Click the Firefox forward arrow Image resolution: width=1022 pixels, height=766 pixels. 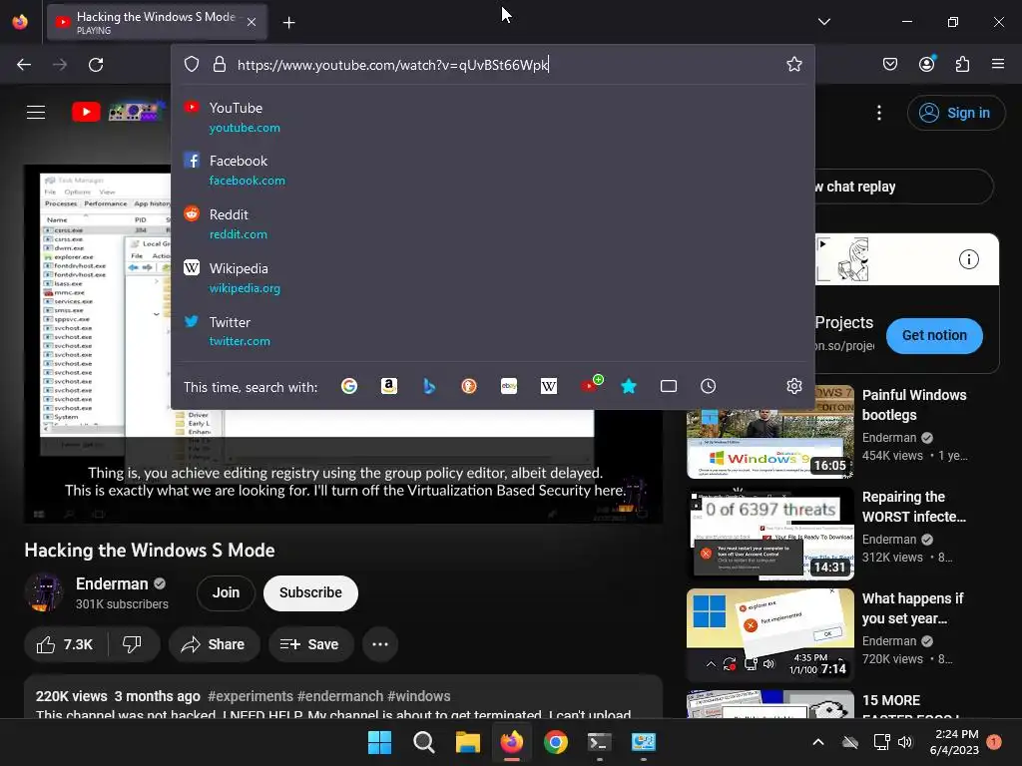tap(60, 65)
